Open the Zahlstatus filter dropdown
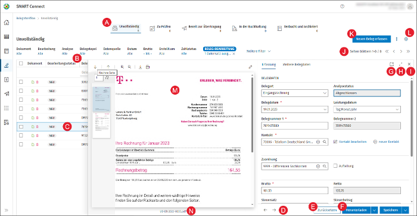Image resolution: width=417 pixels, height=216 pixels. (189, 51)
